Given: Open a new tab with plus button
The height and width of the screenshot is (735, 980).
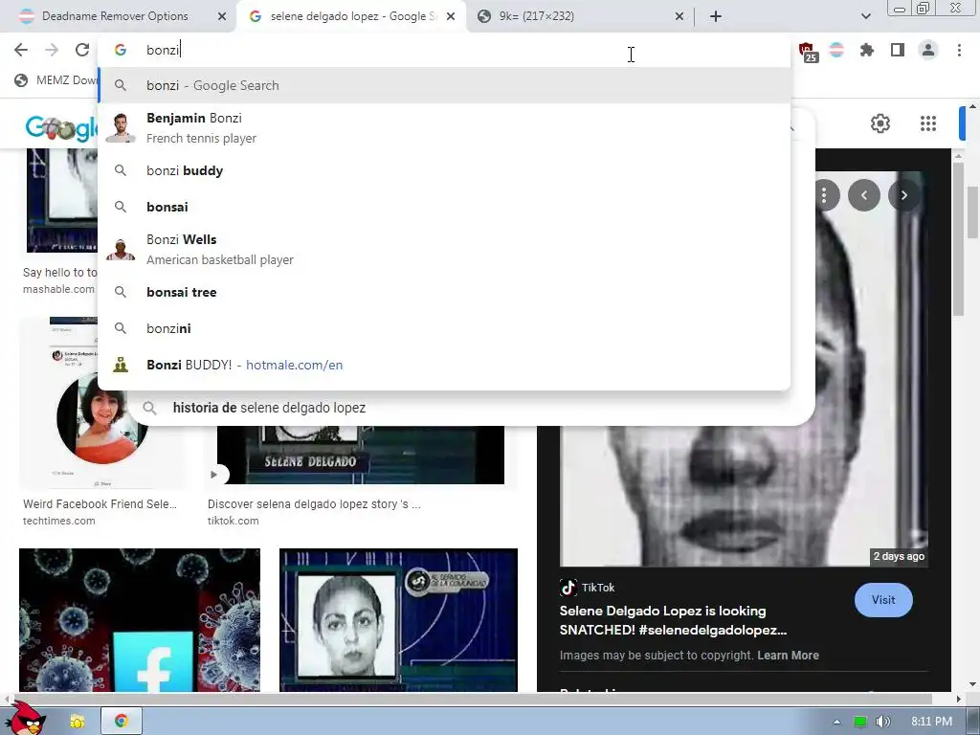Looking at the screenshot, I should pyautogui.click(x=716, y=16).
